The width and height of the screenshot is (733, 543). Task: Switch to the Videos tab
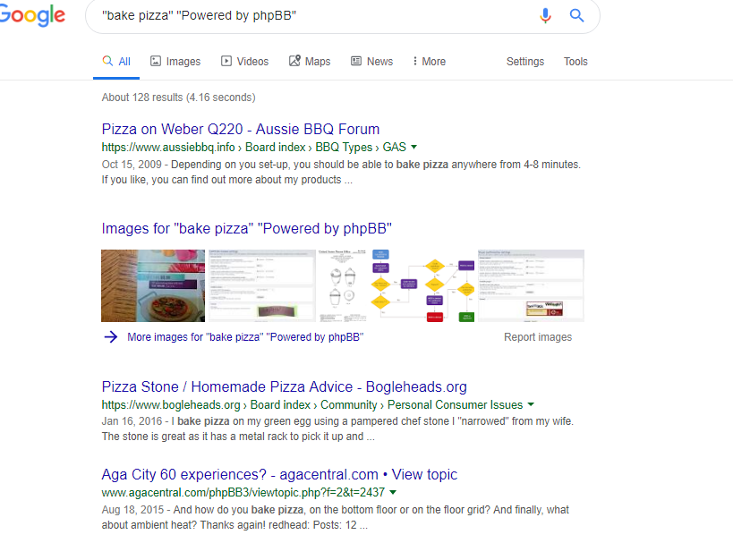tap(245, 61)
